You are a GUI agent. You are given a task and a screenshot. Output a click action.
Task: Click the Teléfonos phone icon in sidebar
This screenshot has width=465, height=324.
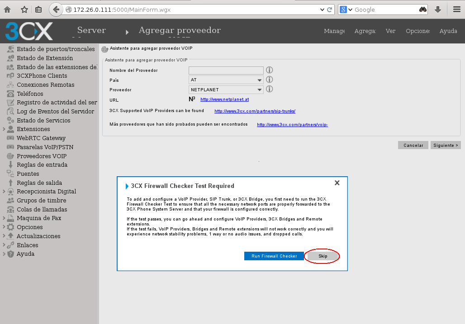coord(10,94)
